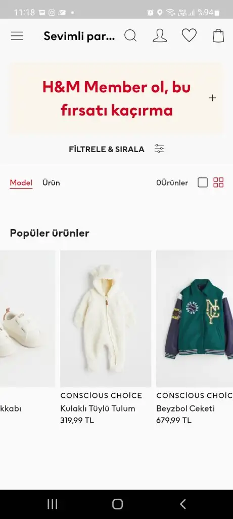This screenshot has width=233, height=519.
Task: Tap the white sneakers product image
Action: click(27, 319)
